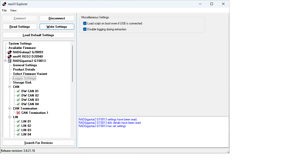Click the LIN 04 status icon
293x165 pixels.
coord(18,134)
